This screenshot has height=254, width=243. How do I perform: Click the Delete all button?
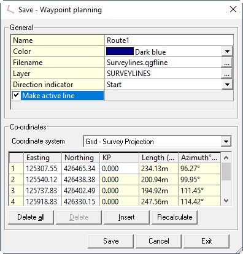pyautogui.click(x=31, y=217)
